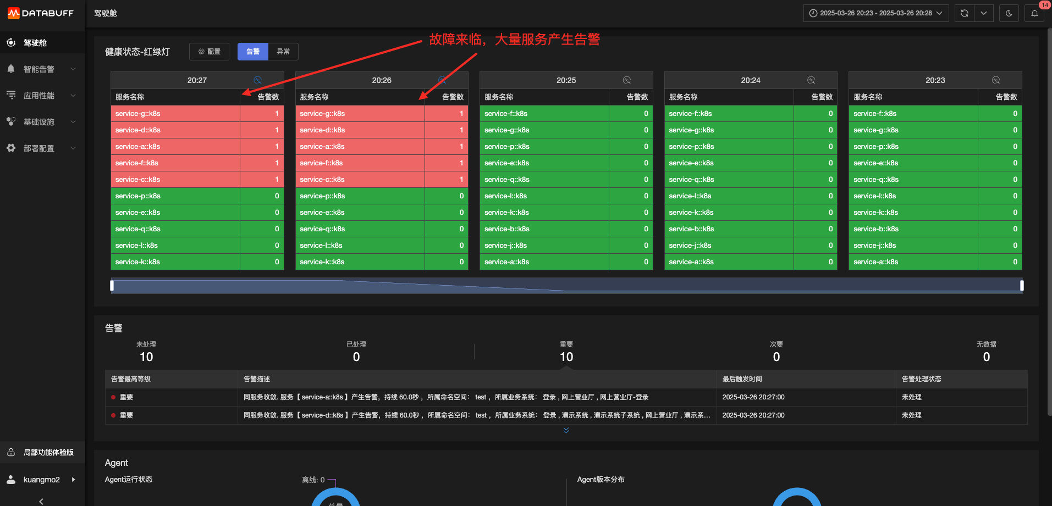Screen dimensions: 1052x506
Task: Open the 局部功能体验版 menu item
Action: 42,452
